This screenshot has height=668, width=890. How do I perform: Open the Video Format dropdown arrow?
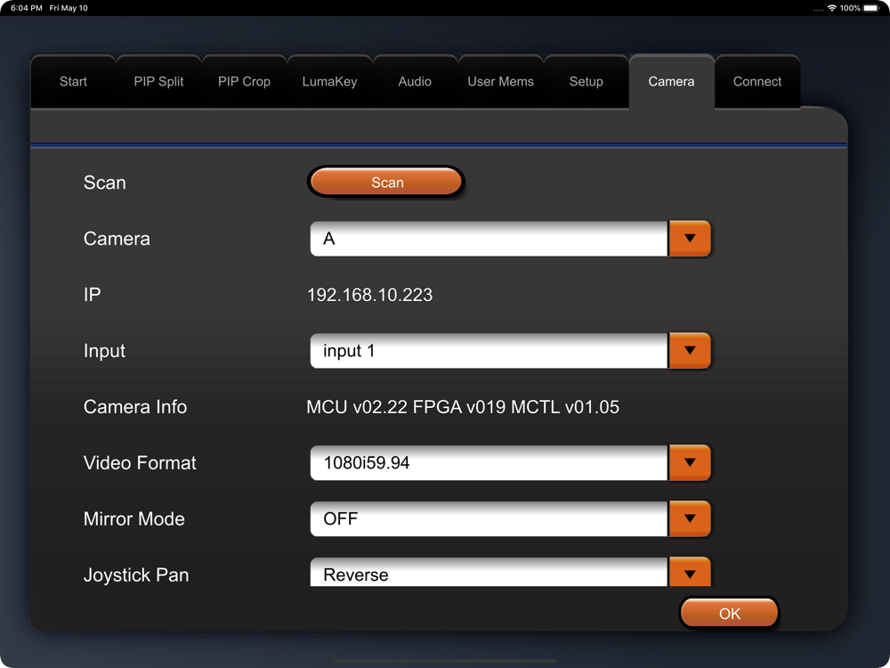click(x=690, y=463)
